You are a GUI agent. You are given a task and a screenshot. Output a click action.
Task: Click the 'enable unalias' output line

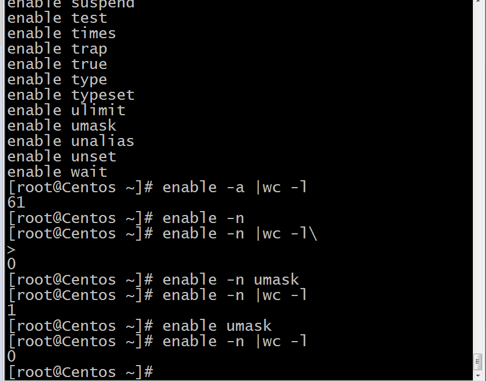point(71,141)
